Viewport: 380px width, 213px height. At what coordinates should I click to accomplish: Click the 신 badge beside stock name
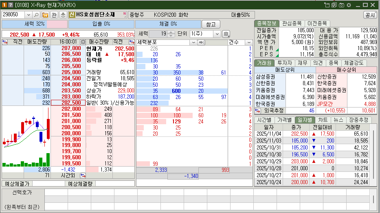coord(72,15)
